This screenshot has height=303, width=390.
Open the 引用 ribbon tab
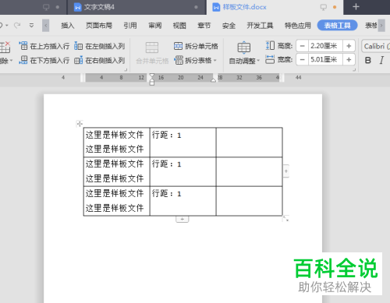pyautogui.click(x=130, y=26)
